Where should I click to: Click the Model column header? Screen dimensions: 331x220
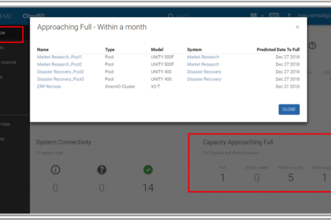(x=157, y=50)
